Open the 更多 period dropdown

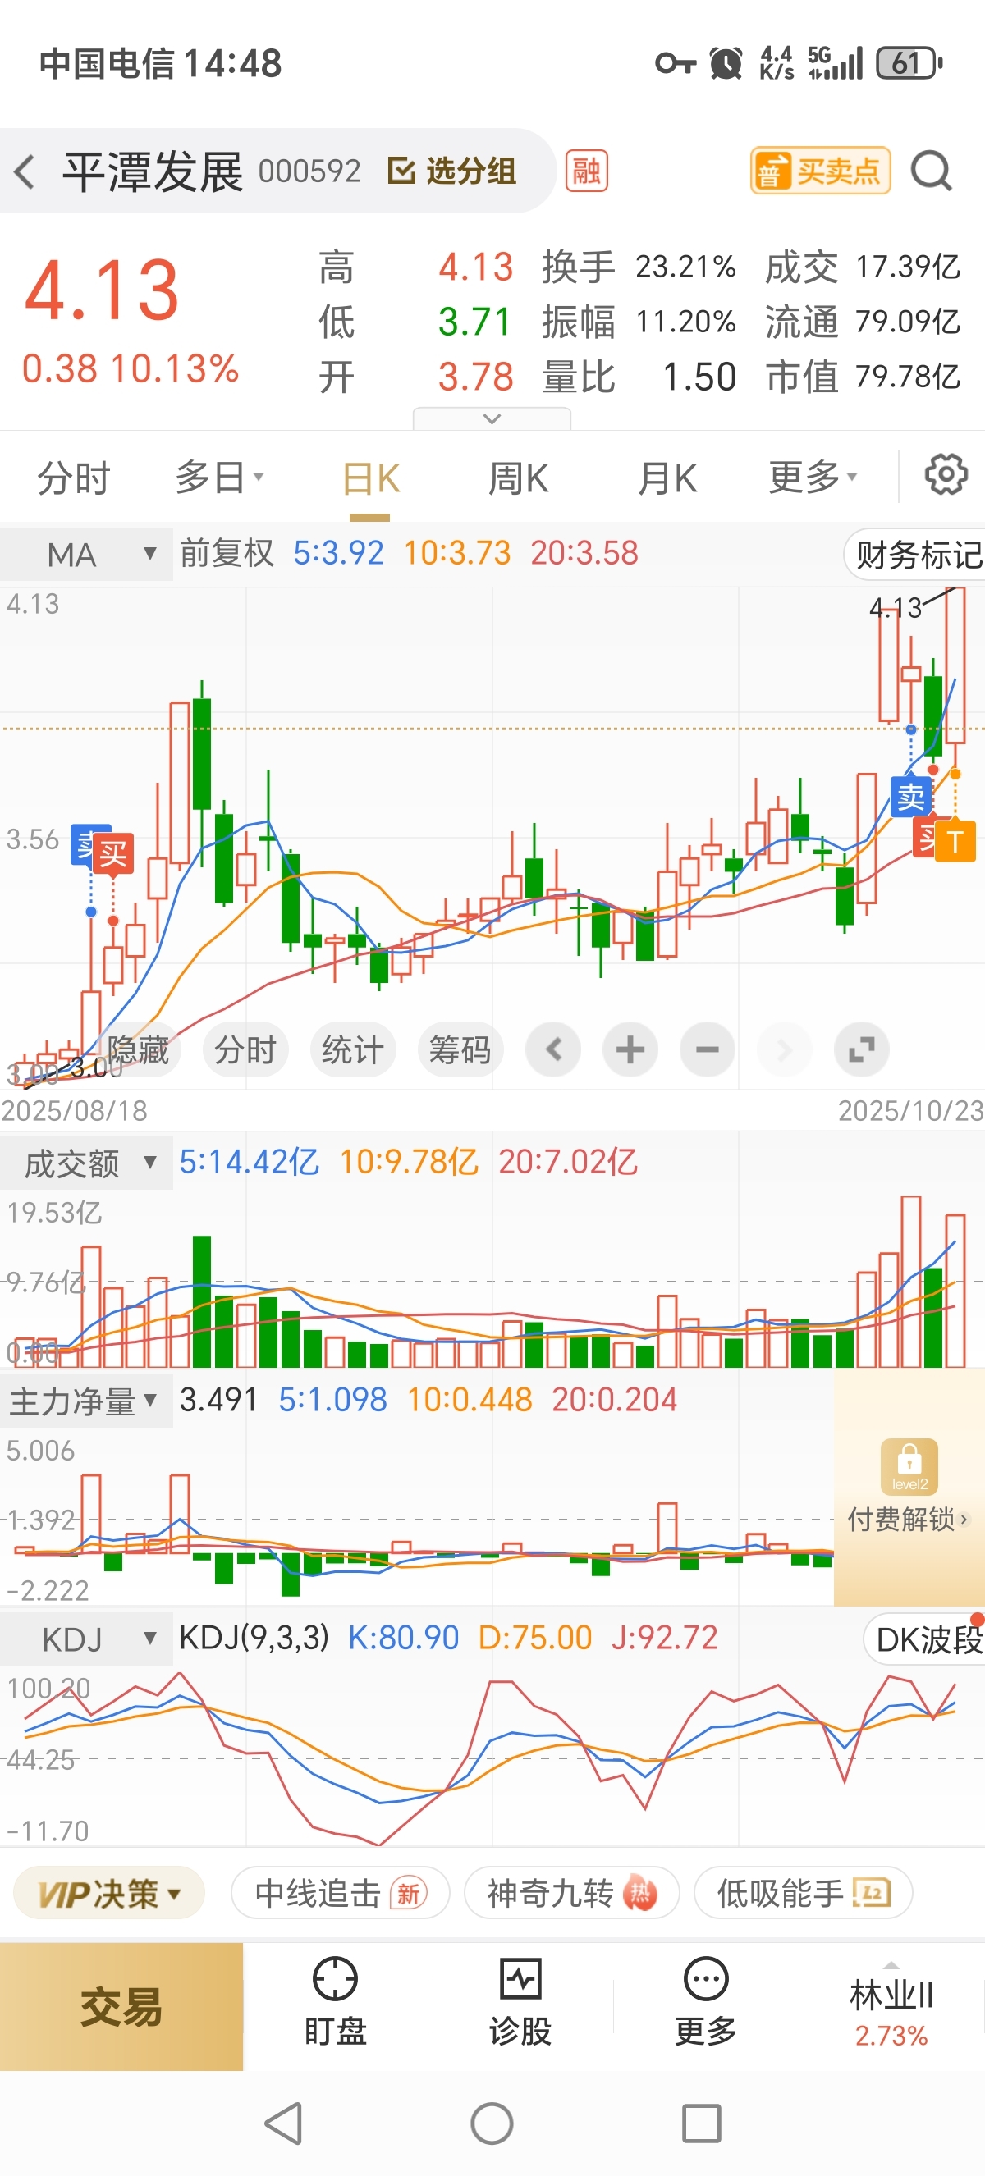813,478
